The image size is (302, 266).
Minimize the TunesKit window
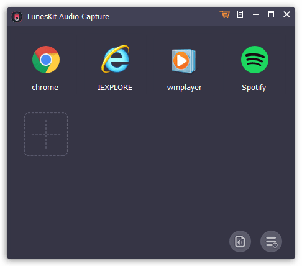pyautogui.click(x=255, y=14)
